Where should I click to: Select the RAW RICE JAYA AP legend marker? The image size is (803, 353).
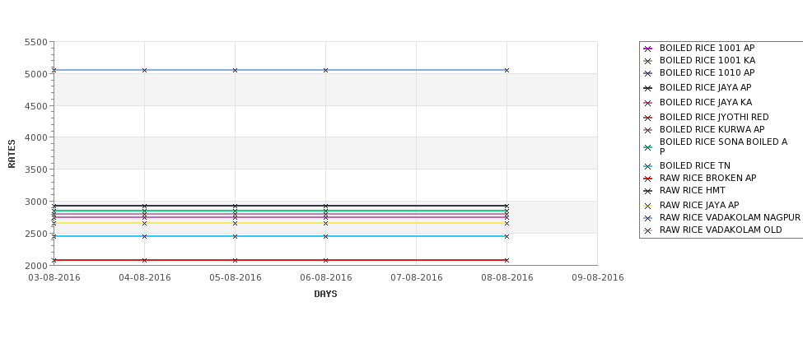[x=647, y=206]
